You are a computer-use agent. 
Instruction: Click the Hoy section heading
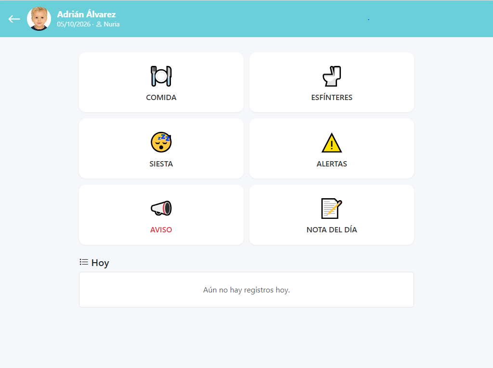click(x=100, y=263)
